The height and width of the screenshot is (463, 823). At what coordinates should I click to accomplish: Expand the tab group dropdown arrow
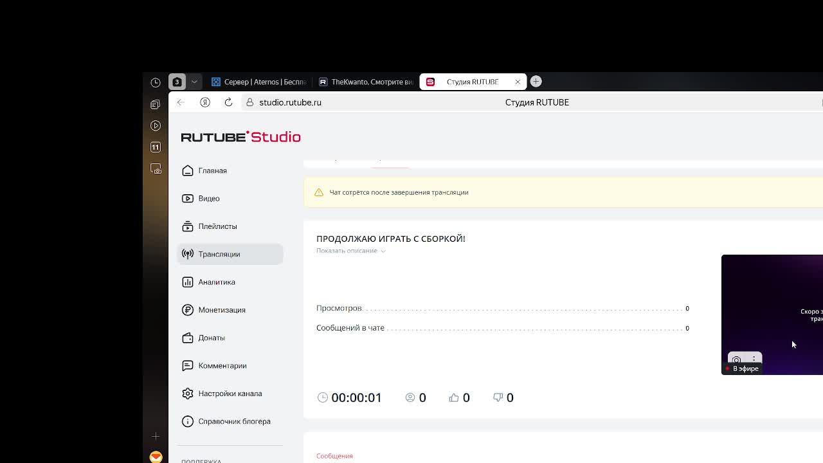click(x=194, y=82)
